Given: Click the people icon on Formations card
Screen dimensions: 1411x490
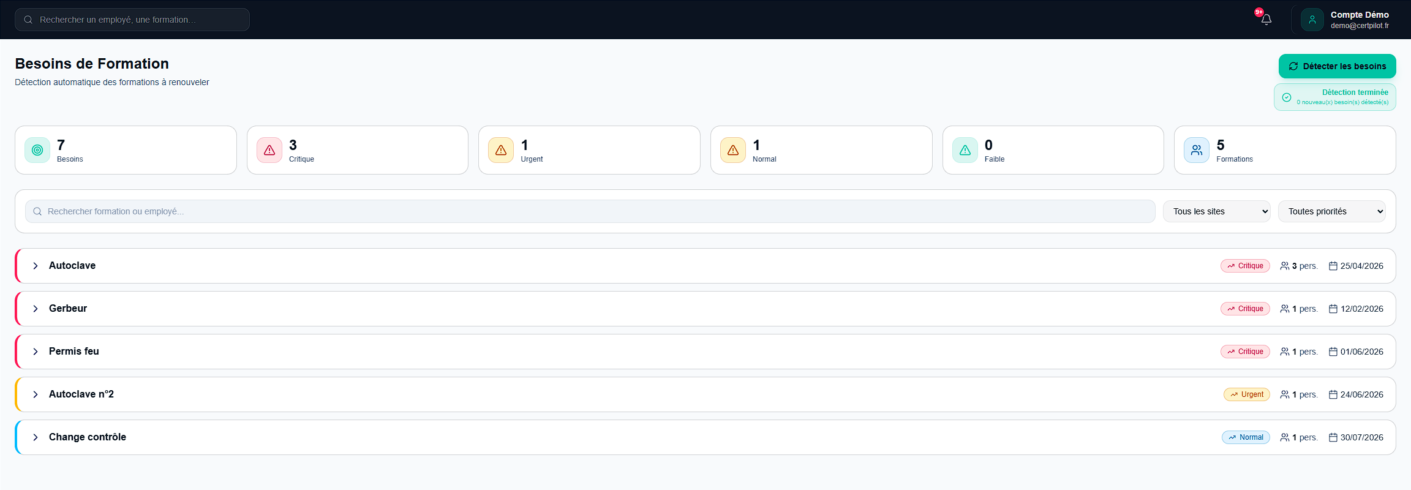Looking at the screenshot, I should (x=1197, y=150).
